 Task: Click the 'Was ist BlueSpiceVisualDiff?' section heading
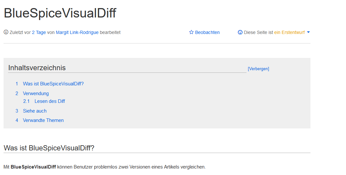click(49, 148)
